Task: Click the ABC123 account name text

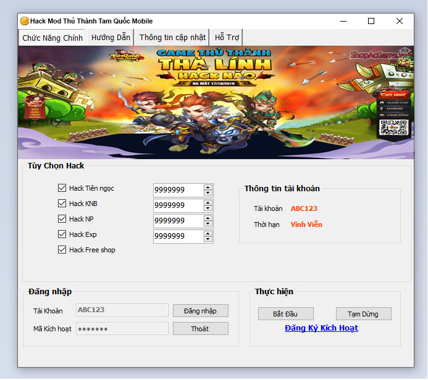Action: (304, 209)
